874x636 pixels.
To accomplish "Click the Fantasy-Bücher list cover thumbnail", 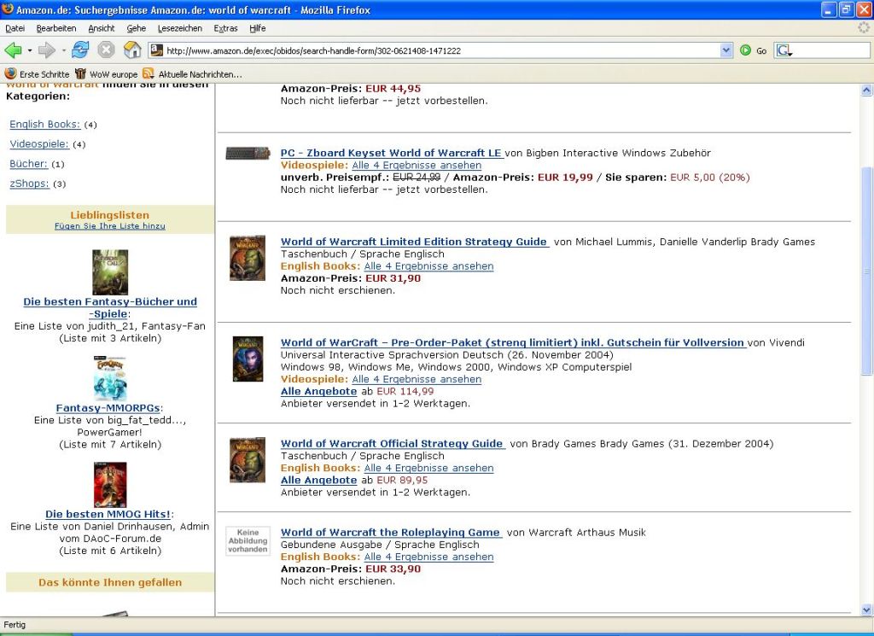I will point(110,272).
